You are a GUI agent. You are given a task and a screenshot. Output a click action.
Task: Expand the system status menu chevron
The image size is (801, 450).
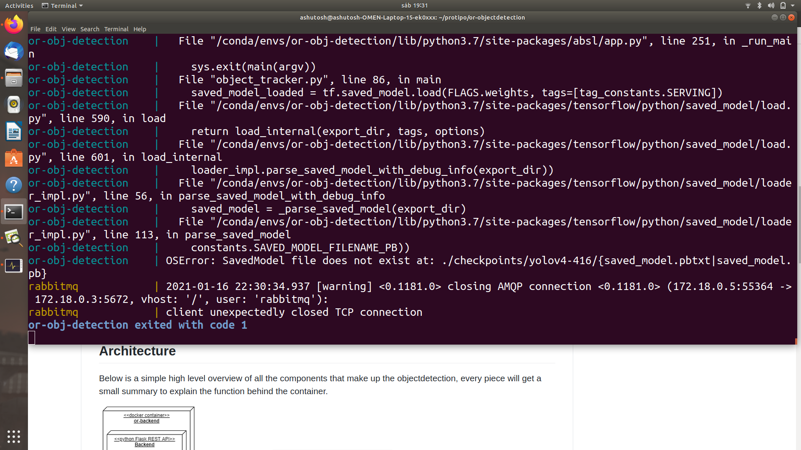(794, 5)
